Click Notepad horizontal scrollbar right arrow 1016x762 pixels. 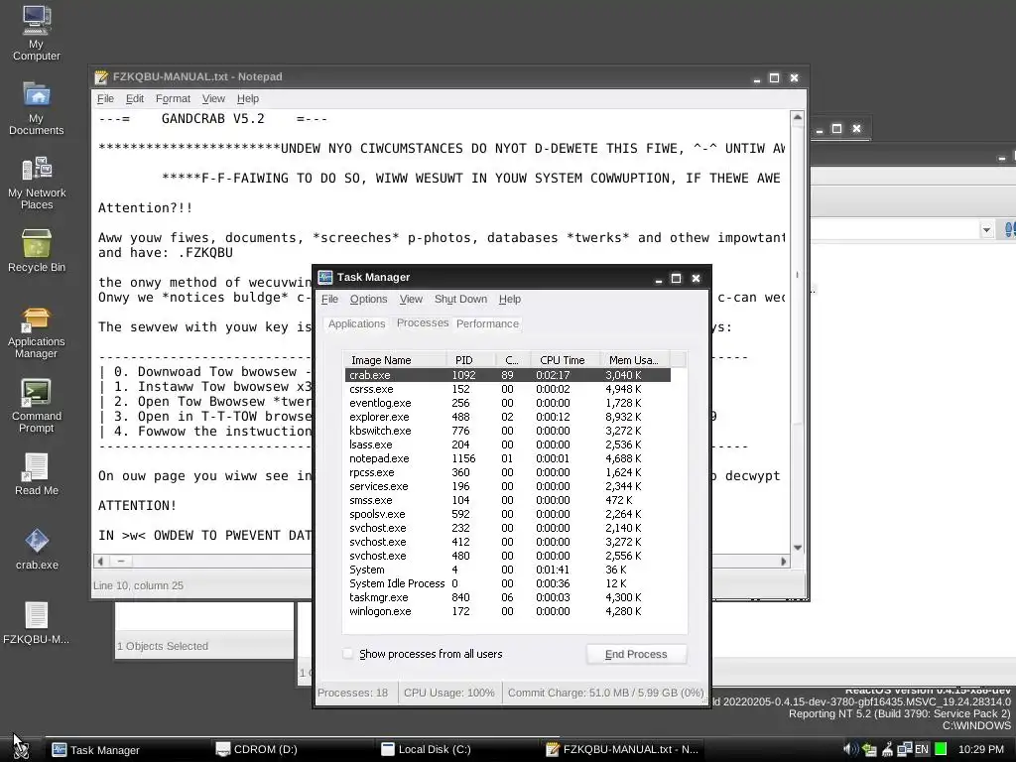[x=784, y=562]
